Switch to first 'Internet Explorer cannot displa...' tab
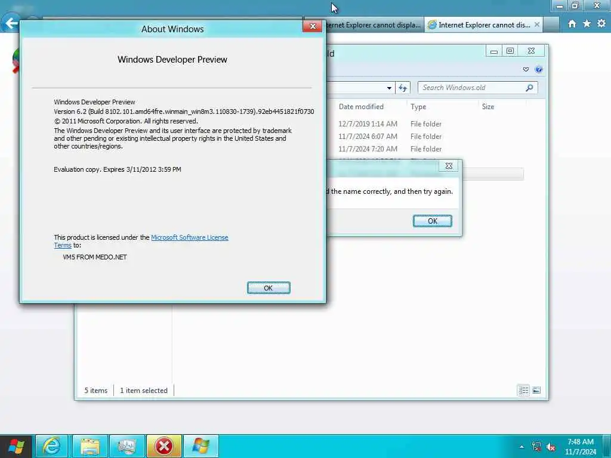This screenshot has width=611, height=458. click(x=374, y=25)
